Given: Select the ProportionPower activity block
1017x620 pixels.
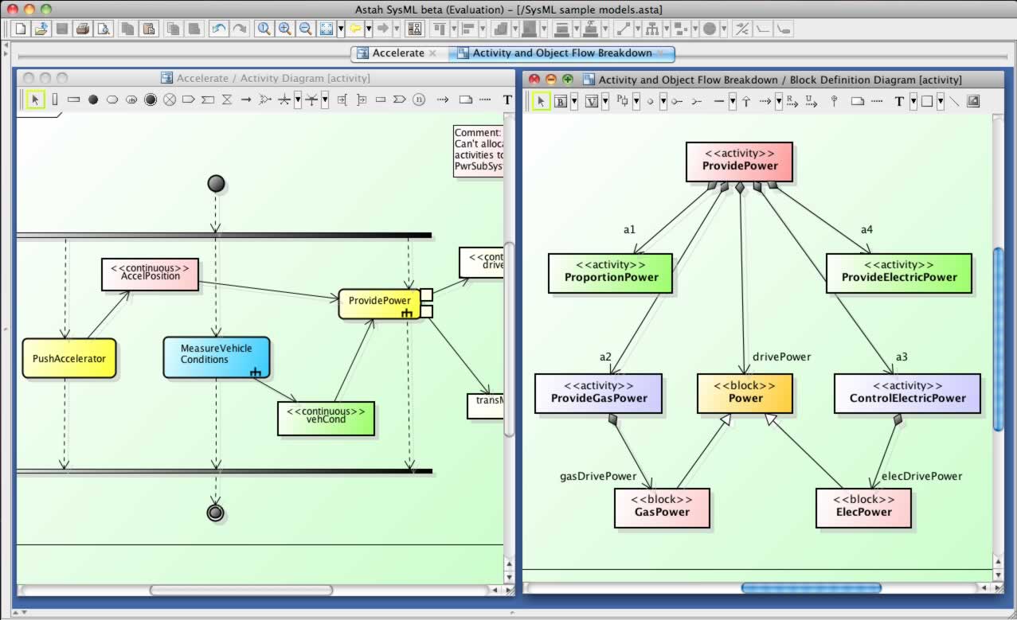Looking at the screenshot, I should (x=611, y=272).
